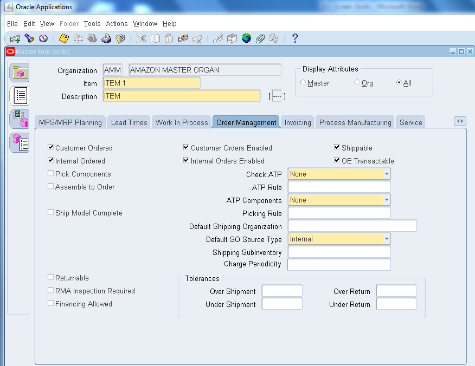475x366 pixels.
Task: Enable RMA Inspection Required checkbox
Action: (50, 290)
